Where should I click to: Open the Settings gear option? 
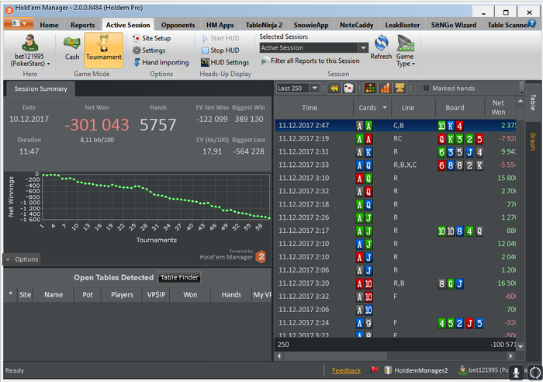point(149,50)
